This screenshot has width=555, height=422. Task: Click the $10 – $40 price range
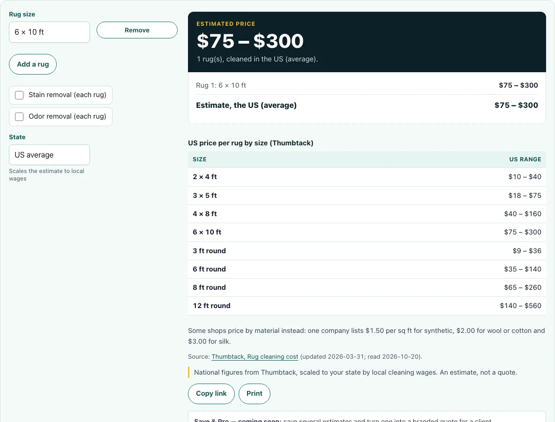point(525,177)
